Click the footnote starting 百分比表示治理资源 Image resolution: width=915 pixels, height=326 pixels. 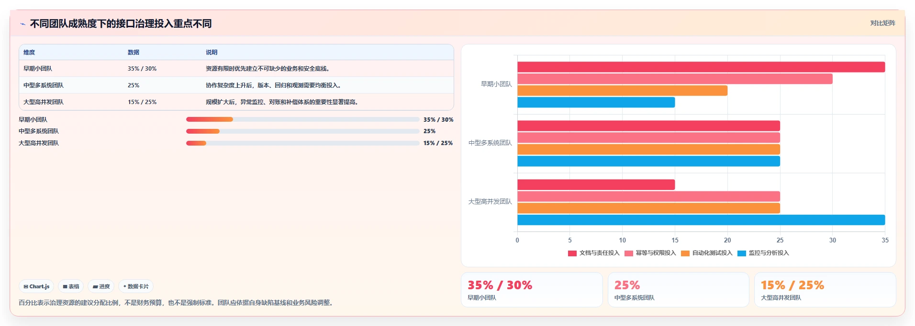tap(177, 303)
